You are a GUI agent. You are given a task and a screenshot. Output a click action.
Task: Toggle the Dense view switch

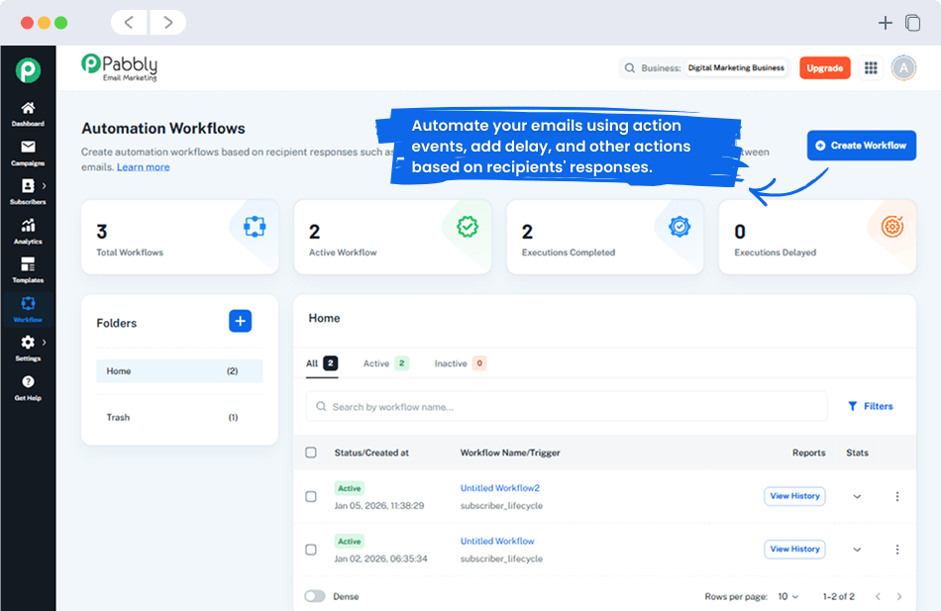316,595
